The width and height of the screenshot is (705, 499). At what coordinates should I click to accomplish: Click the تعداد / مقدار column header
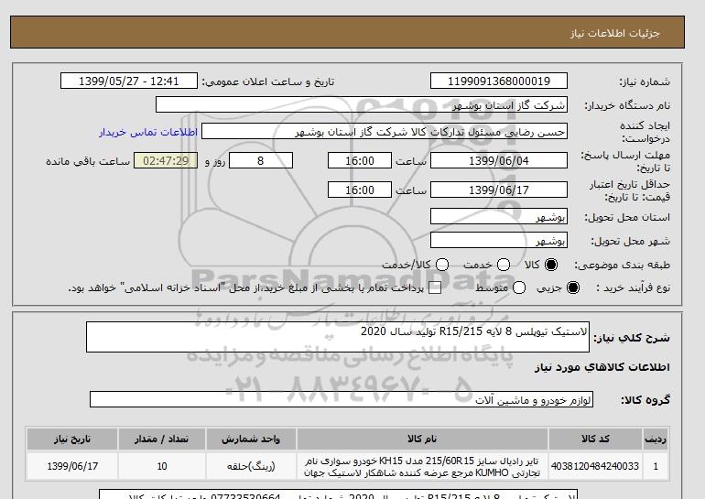point(162,439)
